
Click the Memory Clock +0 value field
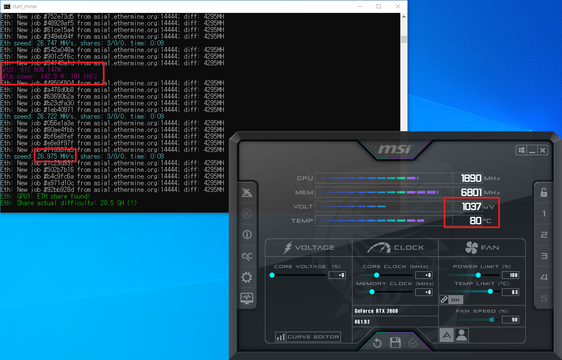(x=424, y=292)
